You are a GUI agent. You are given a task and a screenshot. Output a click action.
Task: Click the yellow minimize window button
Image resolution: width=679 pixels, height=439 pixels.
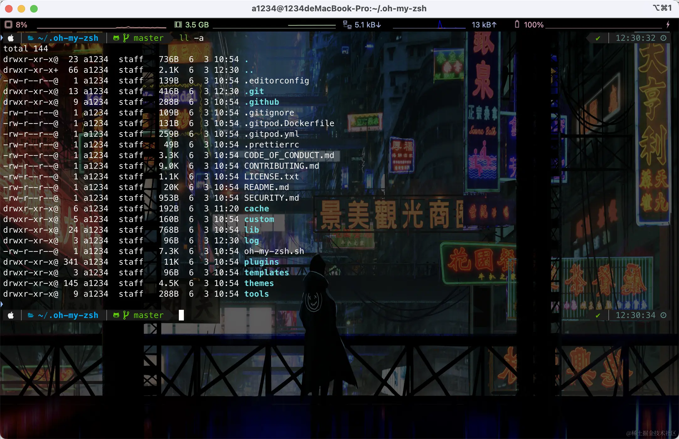[x=21, y=9]
